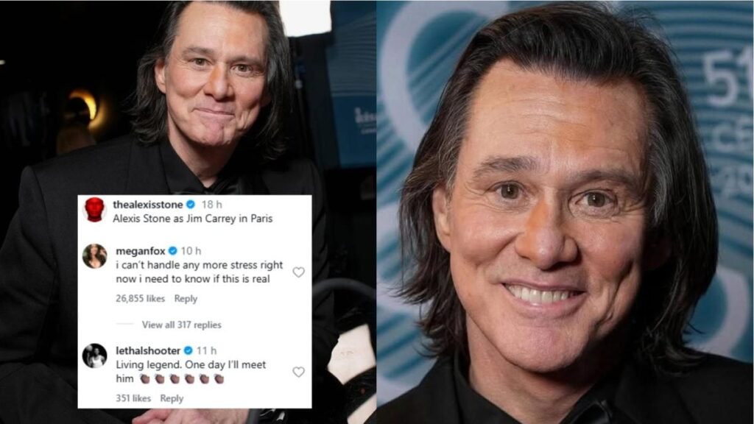Click the 18 h post timestamp
Image resolution: width=754 pixels, height=424 pixels.
tap(211, 205)
